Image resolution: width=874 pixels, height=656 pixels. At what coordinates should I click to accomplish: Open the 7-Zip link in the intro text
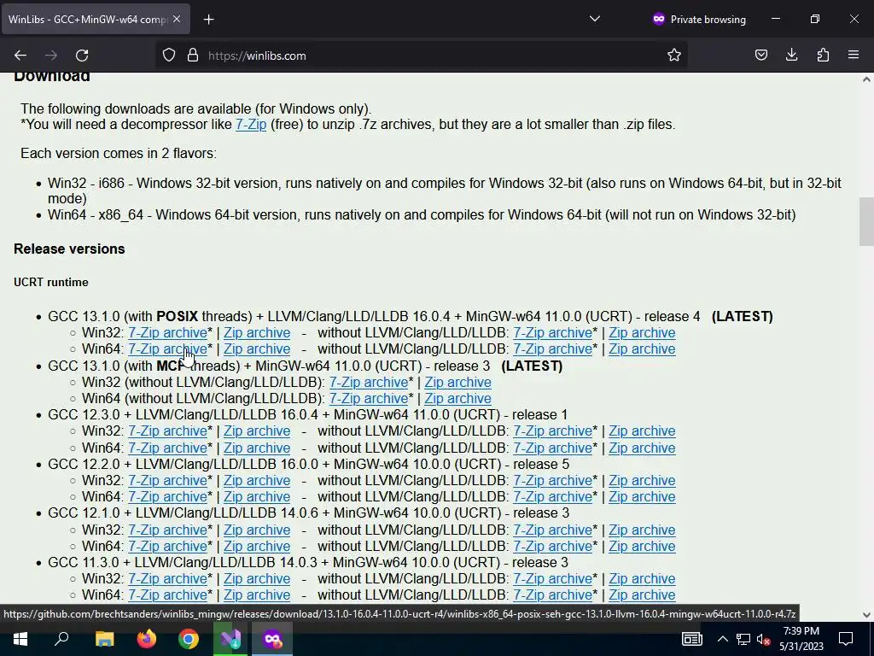pos(251,124)
